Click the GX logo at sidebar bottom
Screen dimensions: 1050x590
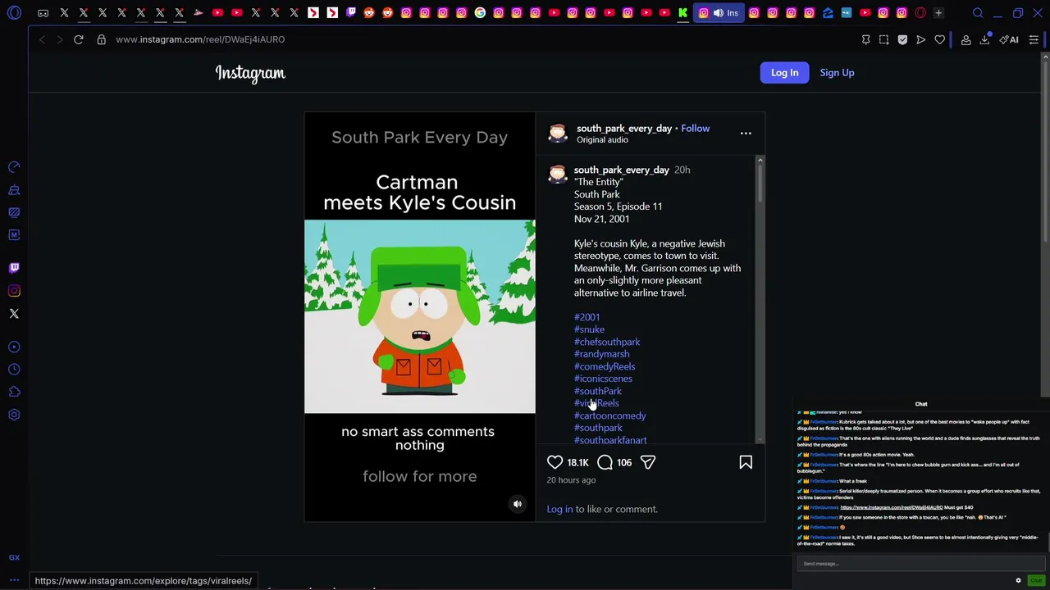click(14, 557)
